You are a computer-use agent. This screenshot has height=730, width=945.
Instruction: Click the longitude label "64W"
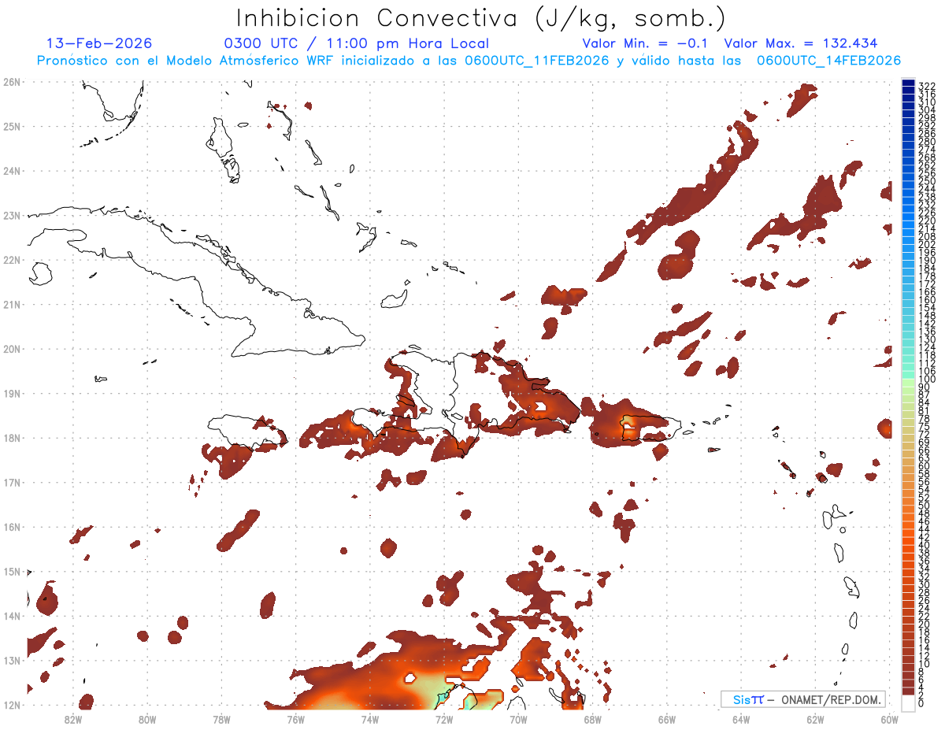(x=741, y=719)
